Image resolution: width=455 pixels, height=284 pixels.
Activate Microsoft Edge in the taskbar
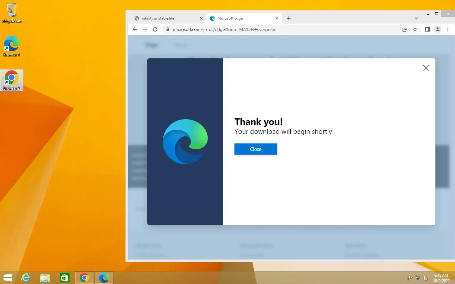pos(104,278)
